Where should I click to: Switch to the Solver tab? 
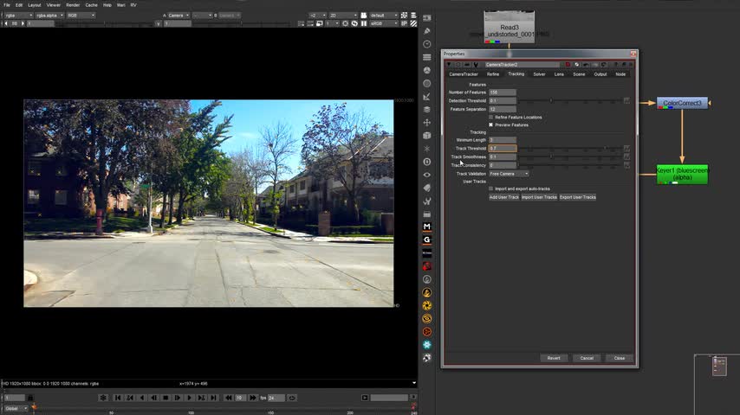point(539,74)
